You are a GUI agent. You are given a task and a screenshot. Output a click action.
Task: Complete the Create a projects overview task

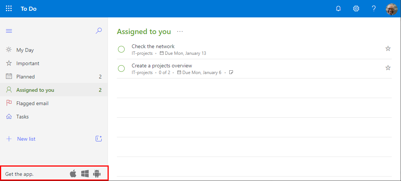click(x=121, y=68)
